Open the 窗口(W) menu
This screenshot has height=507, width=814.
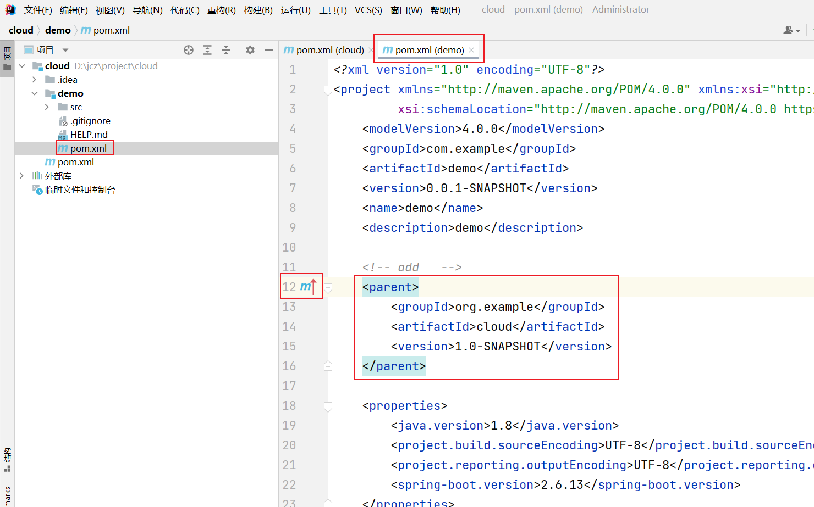tap(406, 10)
